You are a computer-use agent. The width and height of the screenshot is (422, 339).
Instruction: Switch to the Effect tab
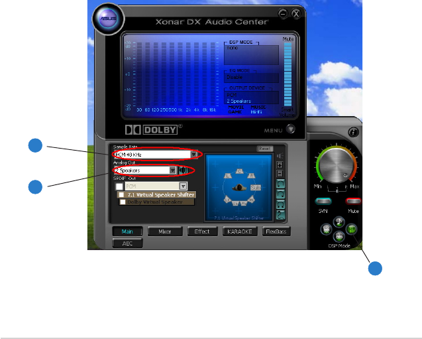coord(202,232)
